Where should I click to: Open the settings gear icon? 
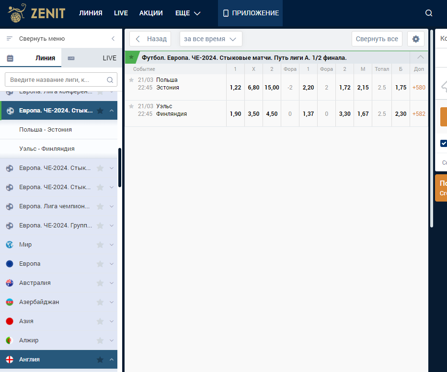(416, 39)
